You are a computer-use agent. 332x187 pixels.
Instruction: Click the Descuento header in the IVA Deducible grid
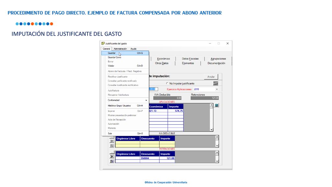[x=150, y=139]
